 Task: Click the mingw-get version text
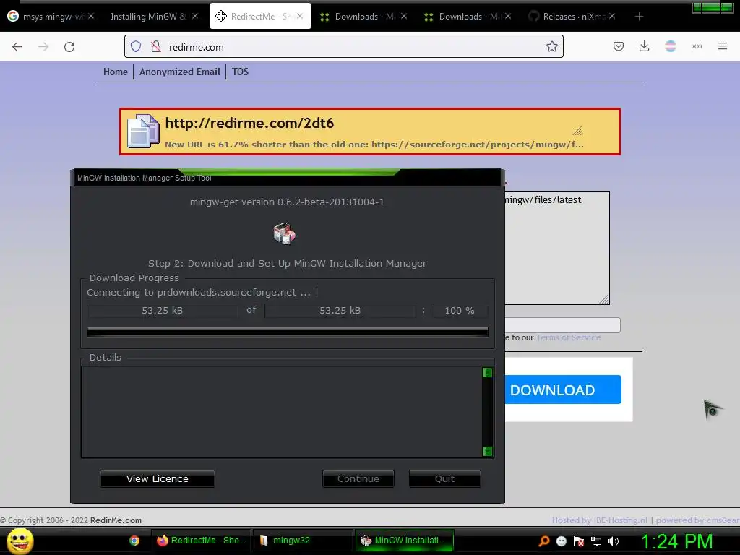coord(287,202)
